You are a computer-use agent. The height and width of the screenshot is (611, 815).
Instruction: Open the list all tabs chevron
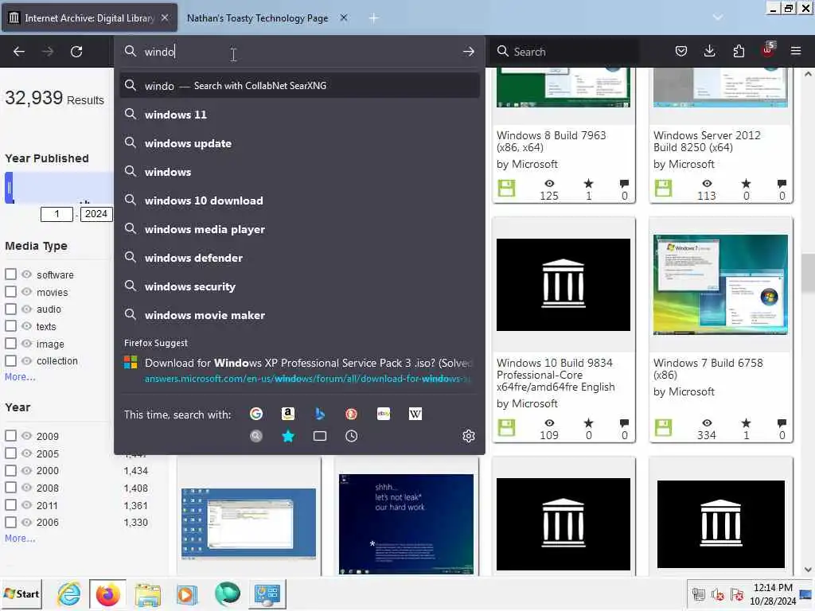click(x=718, y=18)
